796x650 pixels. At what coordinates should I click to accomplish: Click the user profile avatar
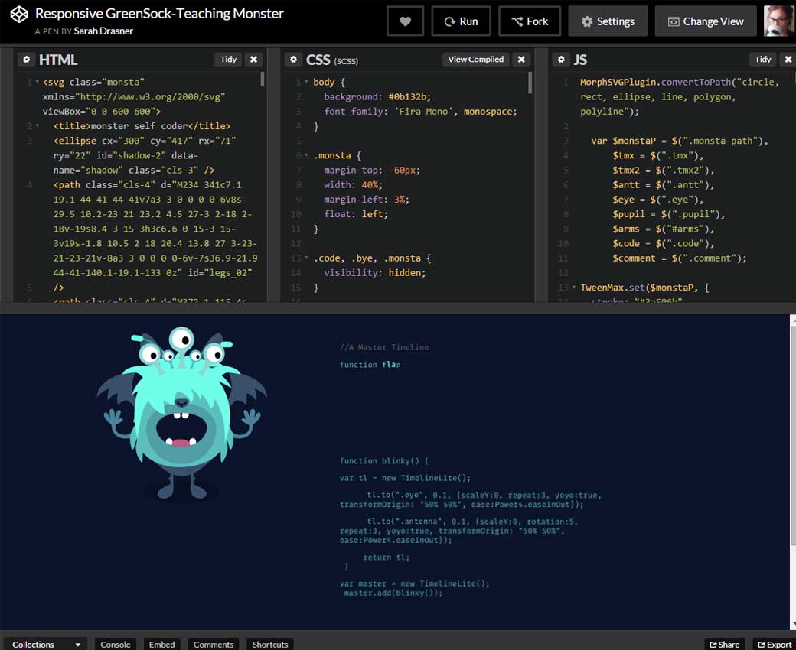coord(779,21)
